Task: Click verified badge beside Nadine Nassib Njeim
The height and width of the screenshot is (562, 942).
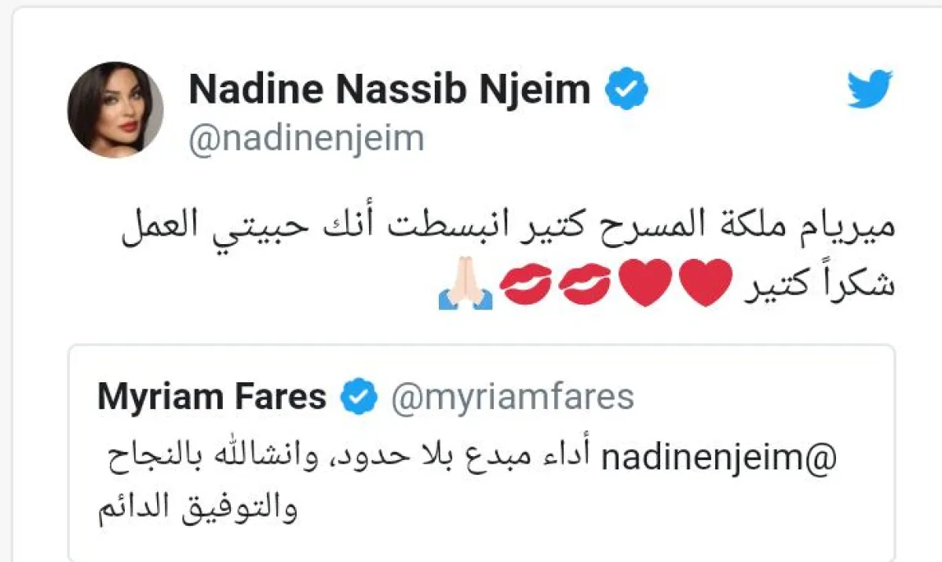Action: (626, 90)
